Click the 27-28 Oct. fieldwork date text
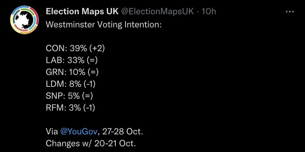The image size is (305, 152). (123, 132)
